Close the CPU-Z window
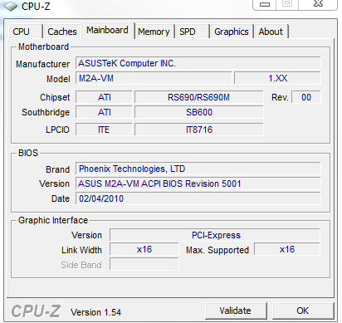The width and height of the screenshot is (342, 323). [318, 5]
